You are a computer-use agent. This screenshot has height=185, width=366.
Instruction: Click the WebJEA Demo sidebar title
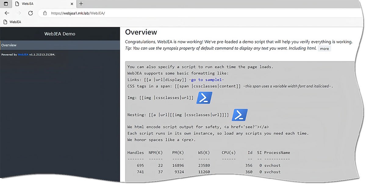(60, 34)
